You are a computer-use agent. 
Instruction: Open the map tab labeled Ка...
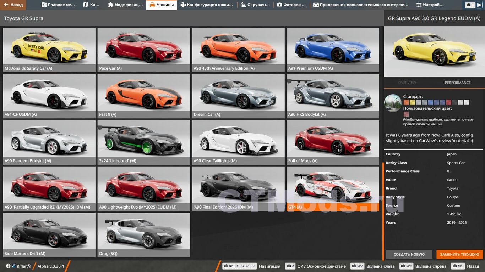click(x=91, y=5)
